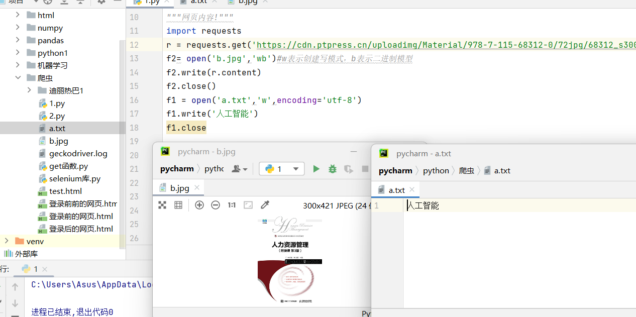636x317 pixels.
Task: Click HTML file icon of test.html
Action: tap(43, 191)
